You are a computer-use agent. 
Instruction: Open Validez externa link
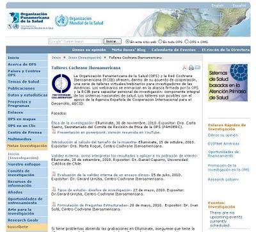(x=124, y=156)
